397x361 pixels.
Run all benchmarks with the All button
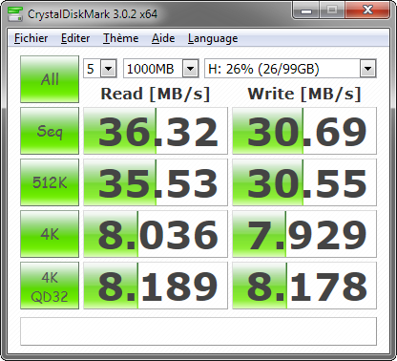click(x=50, y=79)
